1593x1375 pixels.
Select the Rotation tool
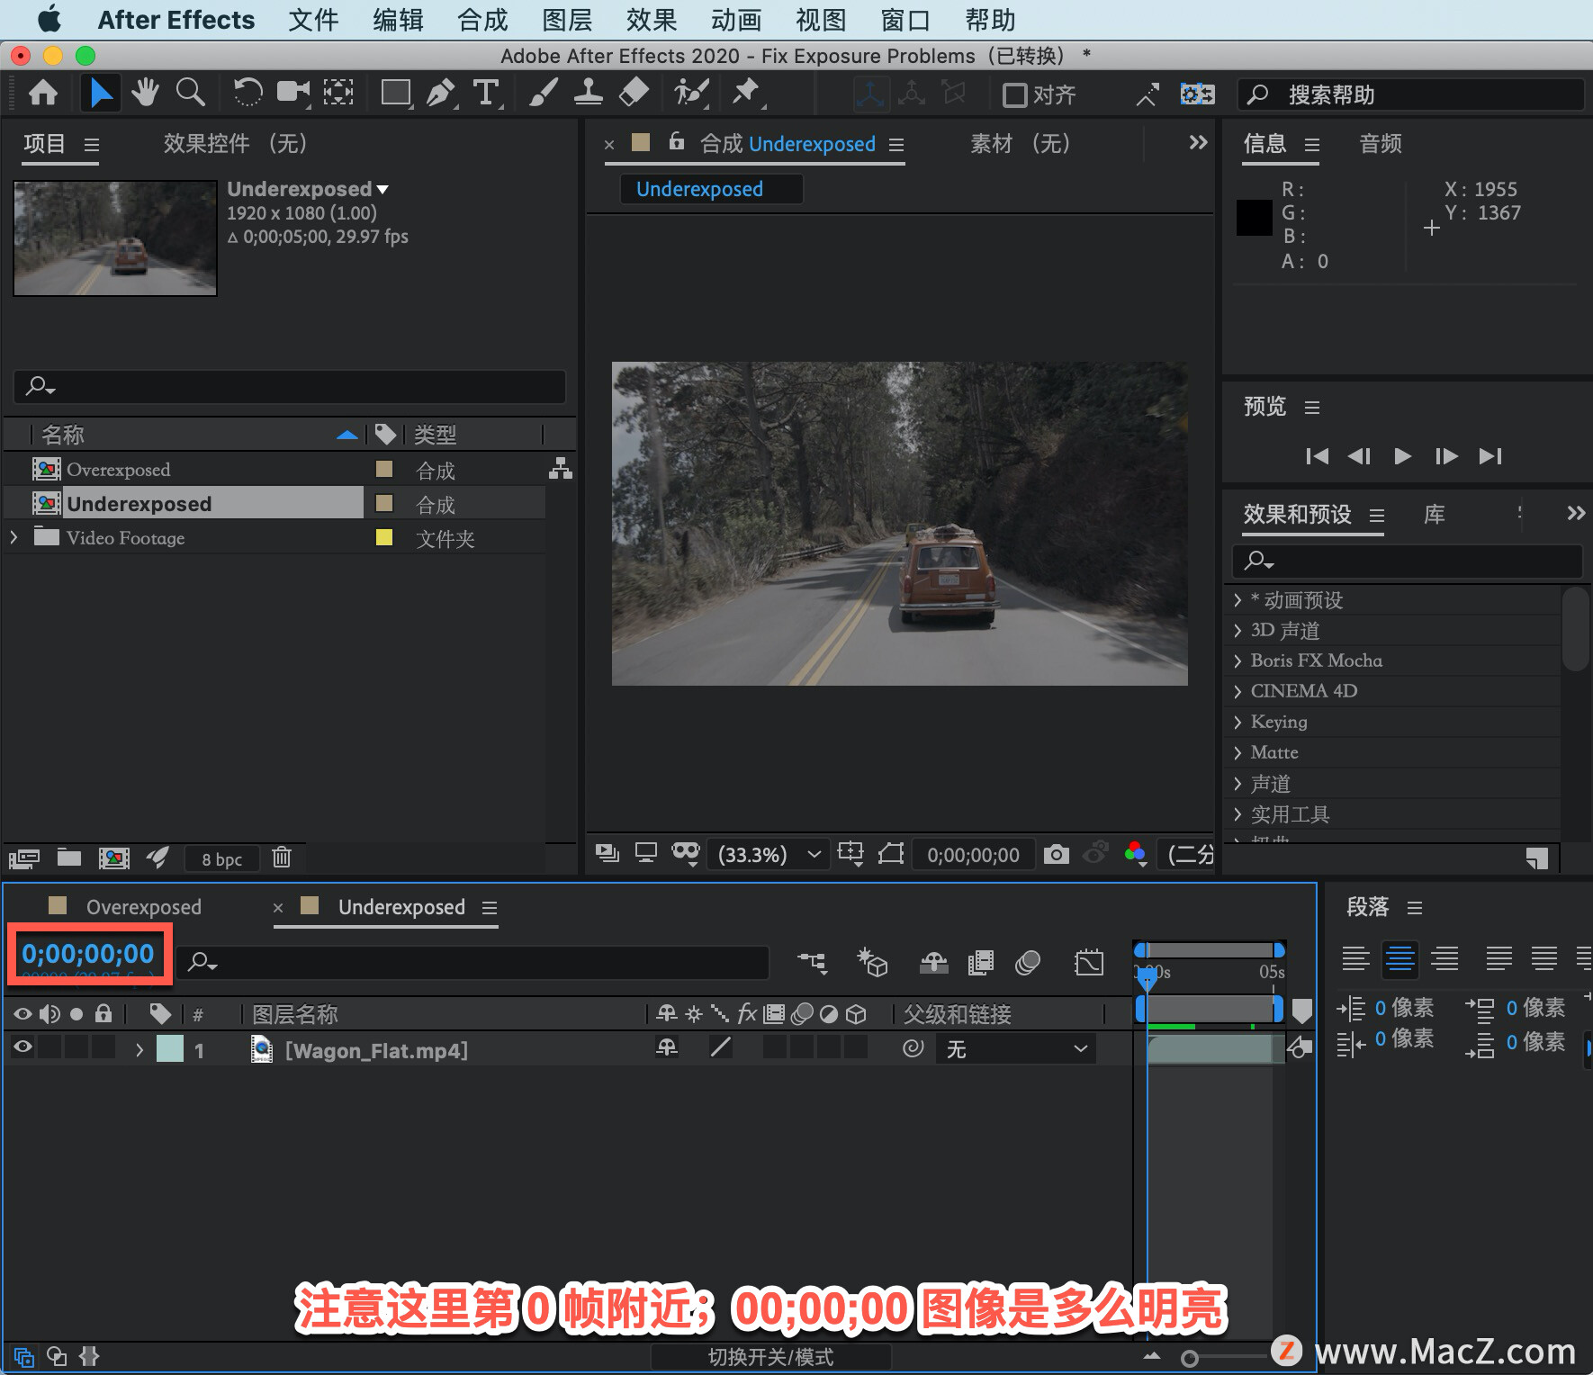247,93
